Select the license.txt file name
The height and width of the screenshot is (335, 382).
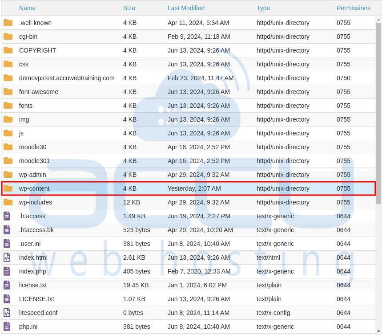point(33,285)
